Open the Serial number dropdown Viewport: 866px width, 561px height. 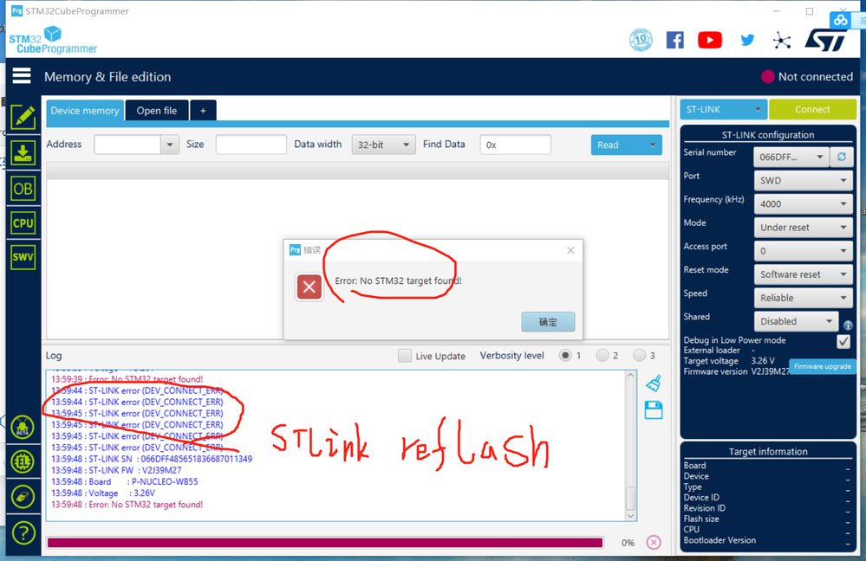click(791, 158)
